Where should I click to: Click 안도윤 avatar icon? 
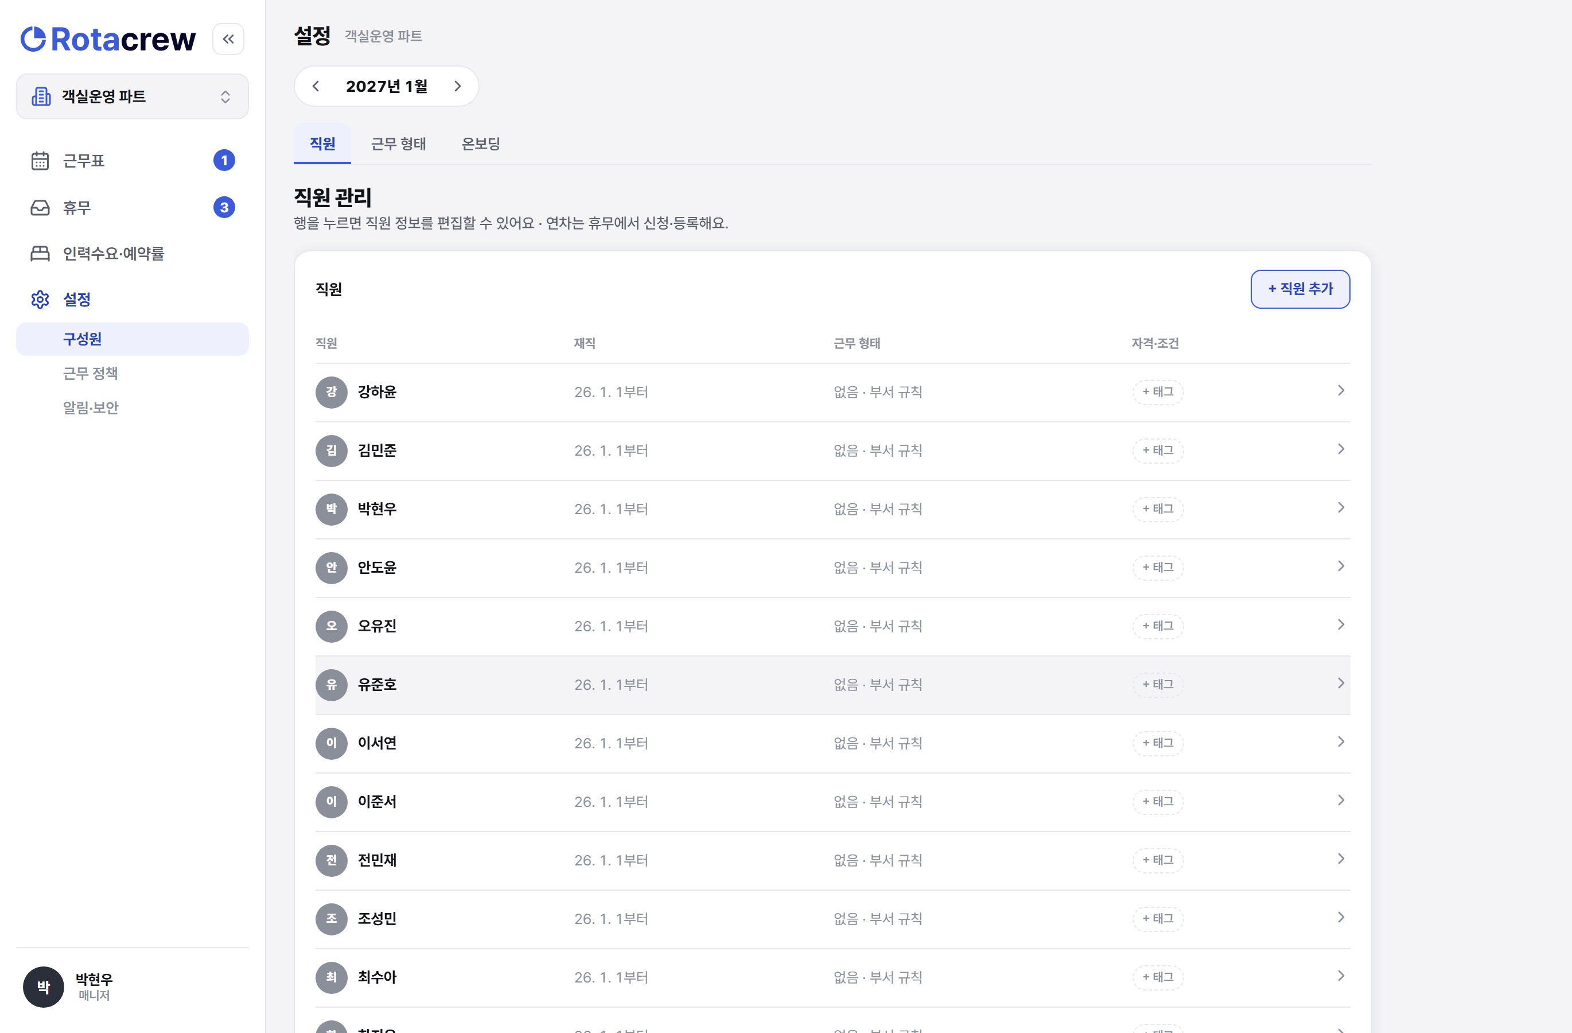tap(332, 568)
